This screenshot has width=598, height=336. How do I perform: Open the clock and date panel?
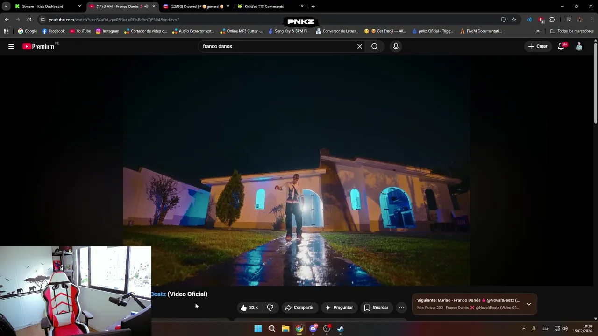tap(583, 329)
